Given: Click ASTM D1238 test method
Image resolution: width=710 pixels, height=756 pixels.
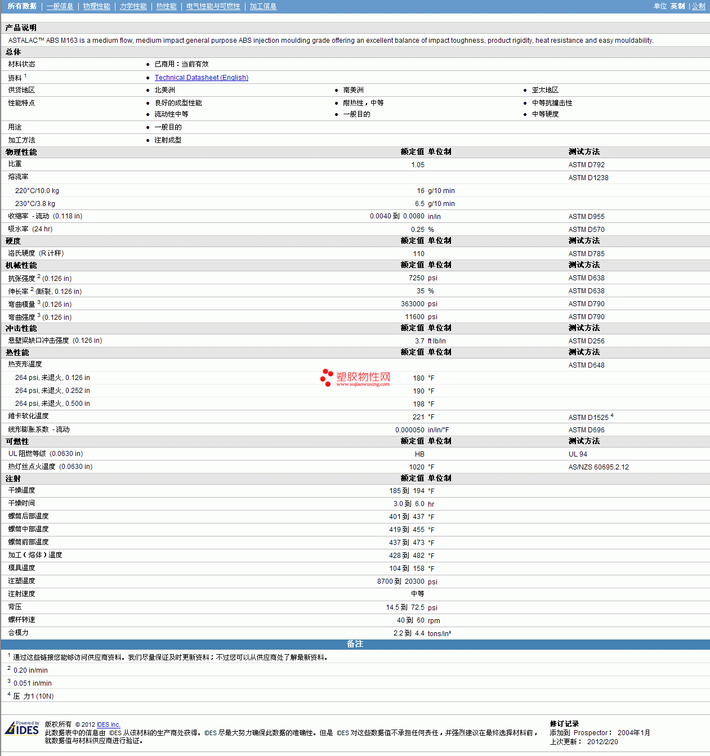Looking at the screenshot, I should pyautogui.click(x=588, y=178).
